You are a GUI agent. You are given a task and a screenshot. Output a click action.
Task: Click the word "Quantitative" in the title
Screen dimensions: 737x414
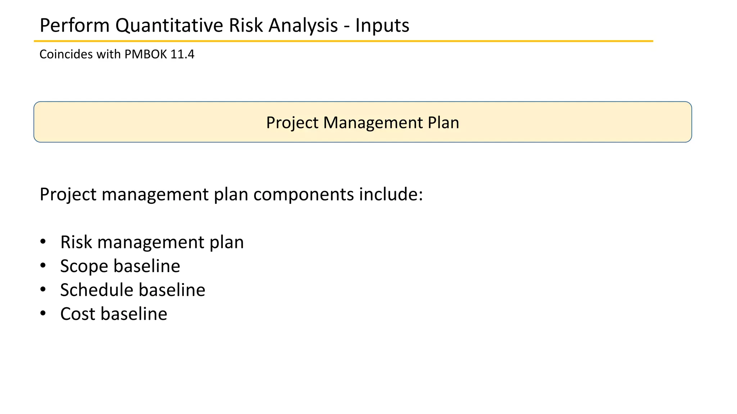169,26
